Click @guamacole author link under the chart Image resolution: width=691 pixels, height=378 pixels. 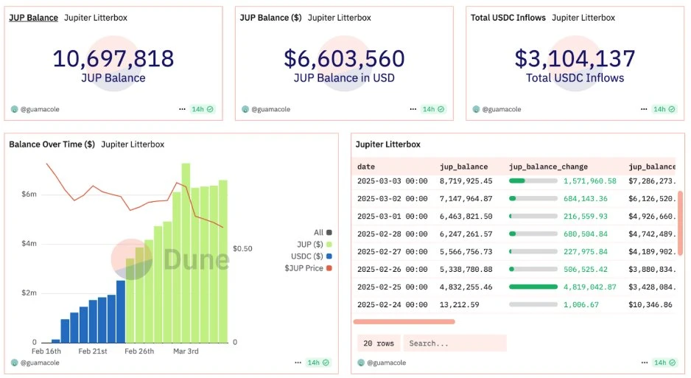pyautogui.click(x=40, y=363)
